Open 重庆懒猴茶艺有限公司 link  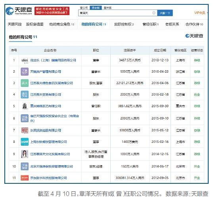(x=46, y=106)
